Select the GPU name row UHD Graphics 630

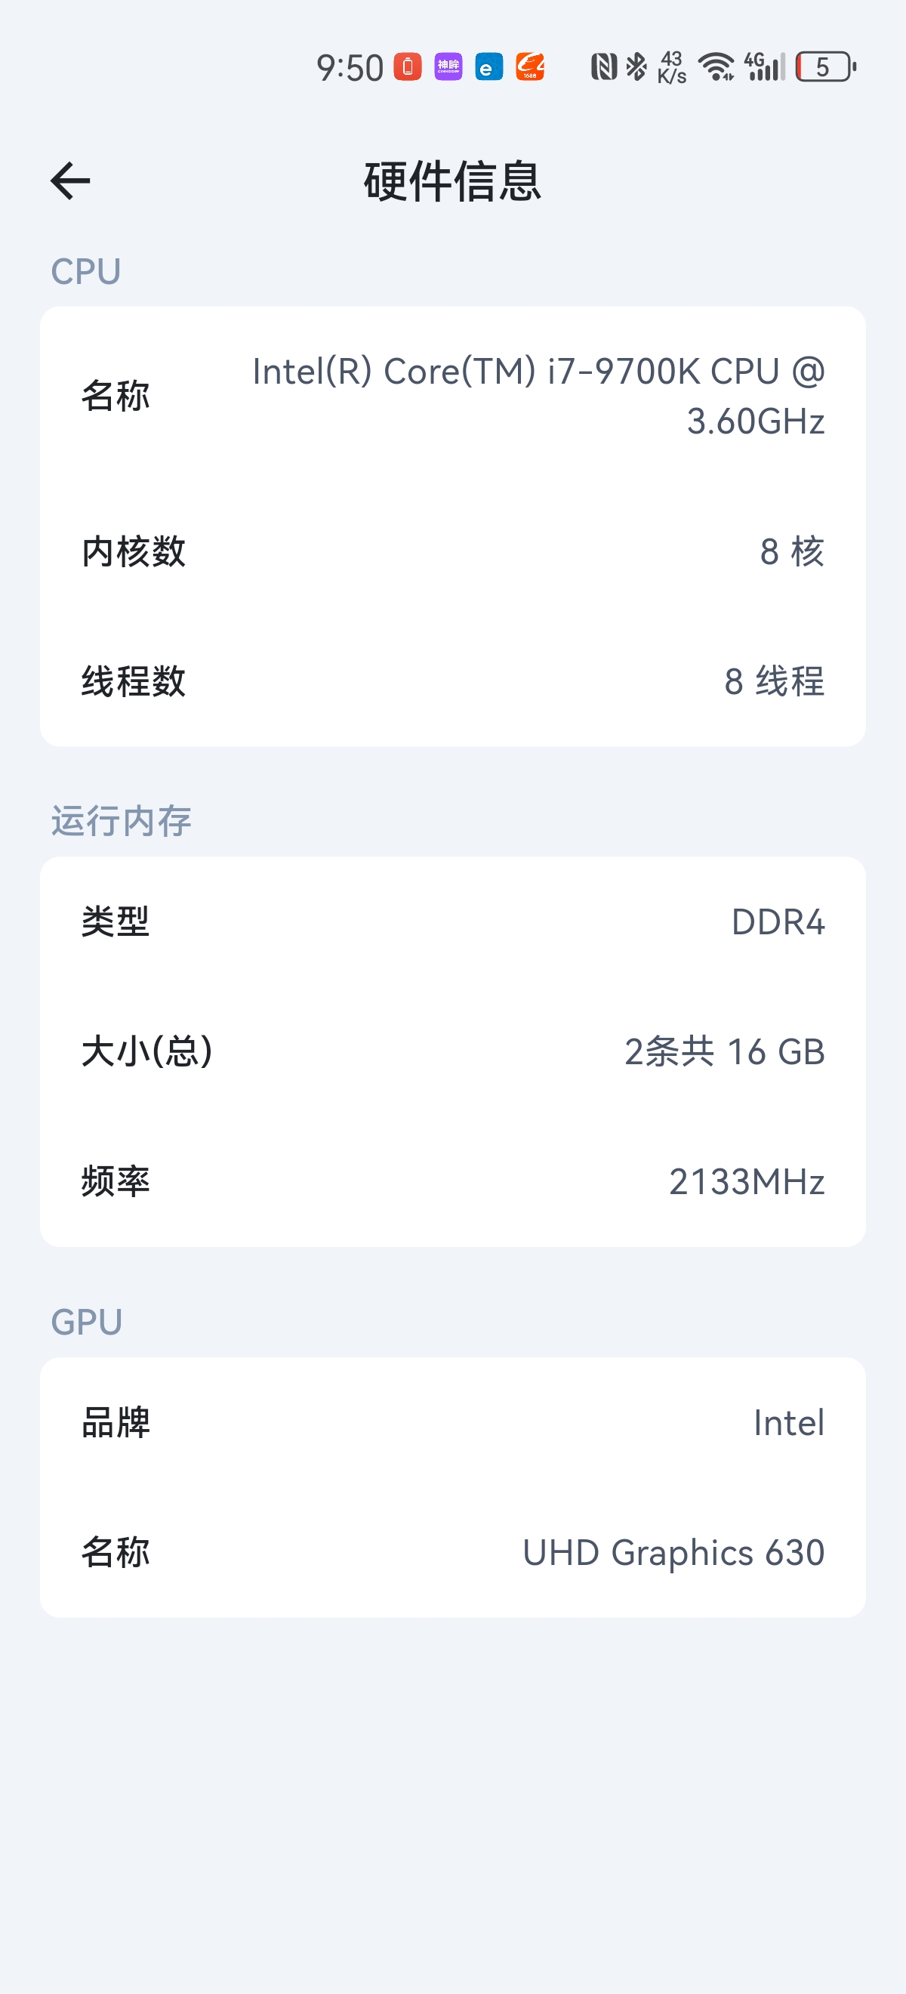452,1552
